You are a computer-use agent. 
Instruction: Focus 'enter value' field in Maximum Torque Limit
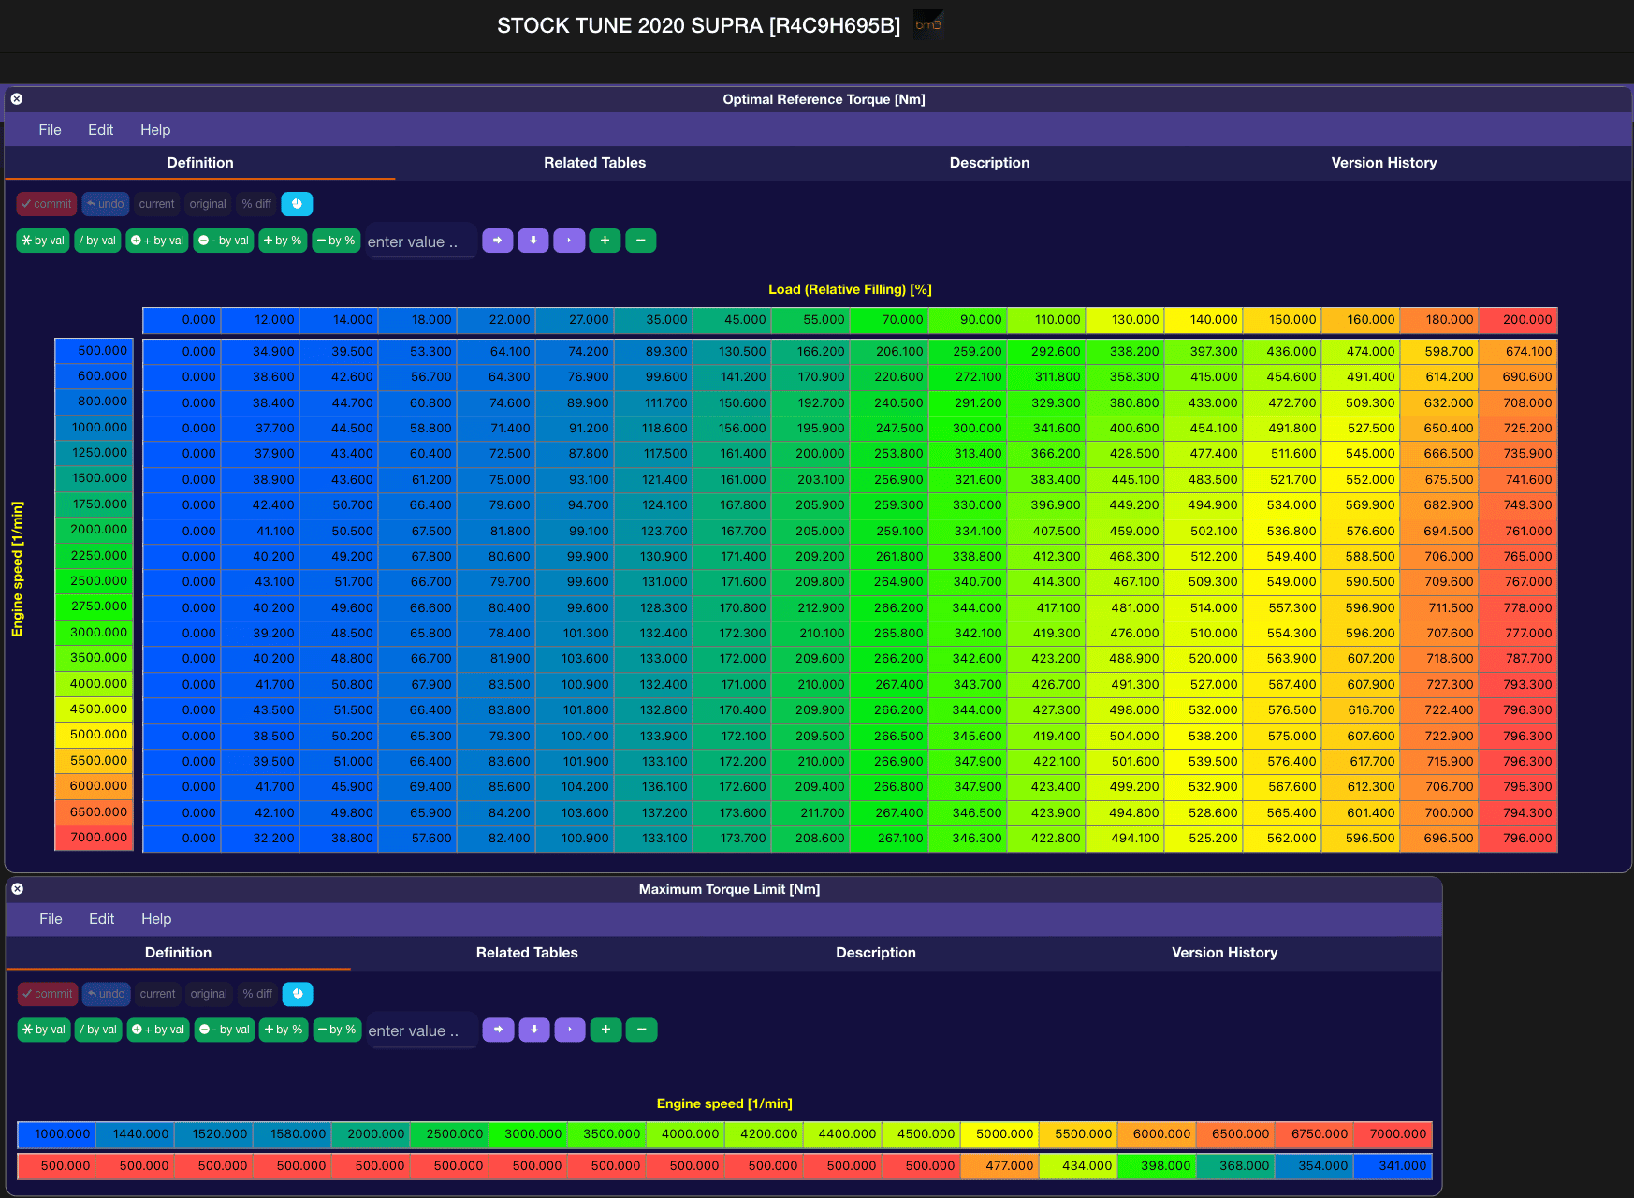coord(422,1030)
